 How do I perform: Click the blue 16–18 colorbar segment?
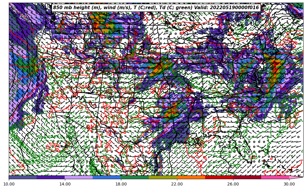[107, 177]
